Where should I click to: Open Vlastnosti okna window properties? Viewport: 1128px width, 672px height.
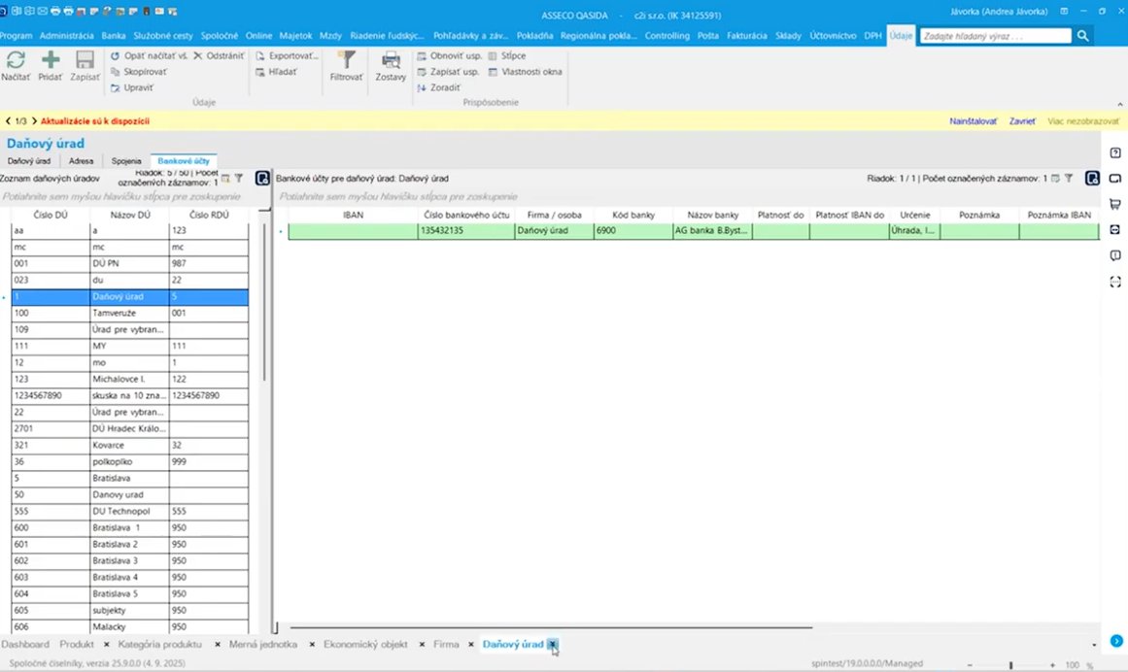[526, 71]
